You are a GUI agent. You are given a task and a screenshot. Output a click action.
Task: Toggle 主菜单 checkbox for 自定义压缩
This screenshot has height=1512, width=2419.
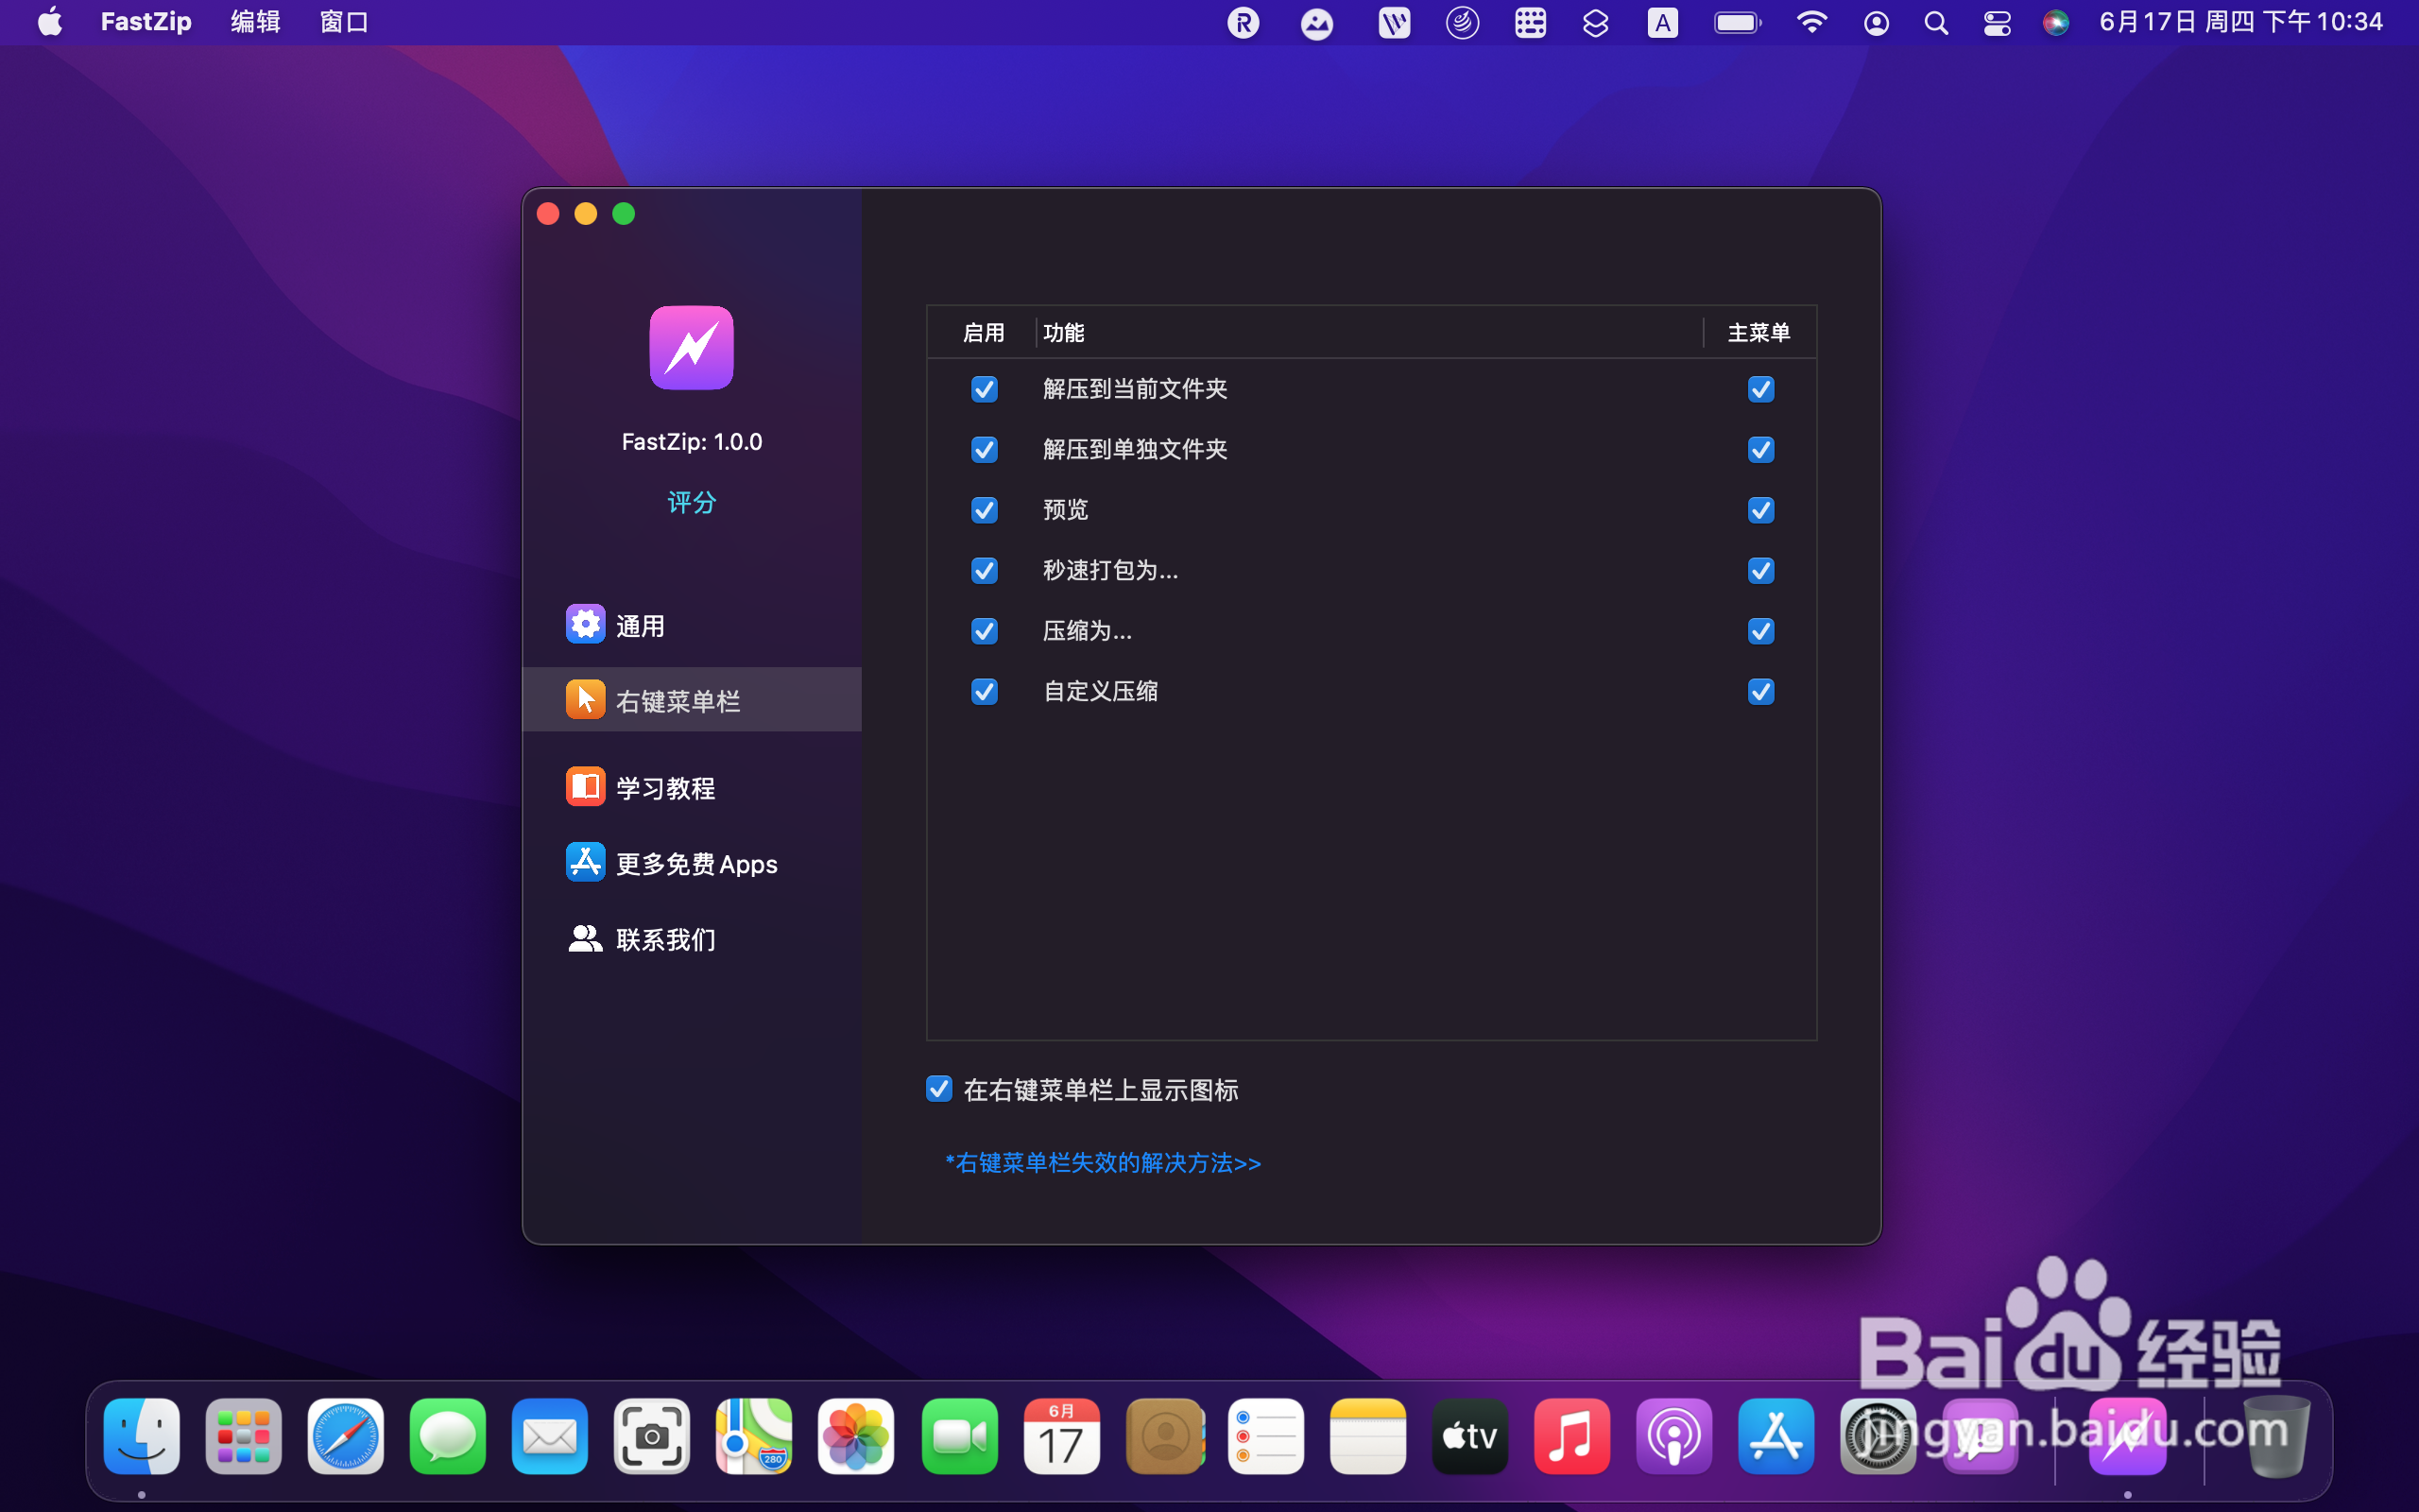[1761, 691]
